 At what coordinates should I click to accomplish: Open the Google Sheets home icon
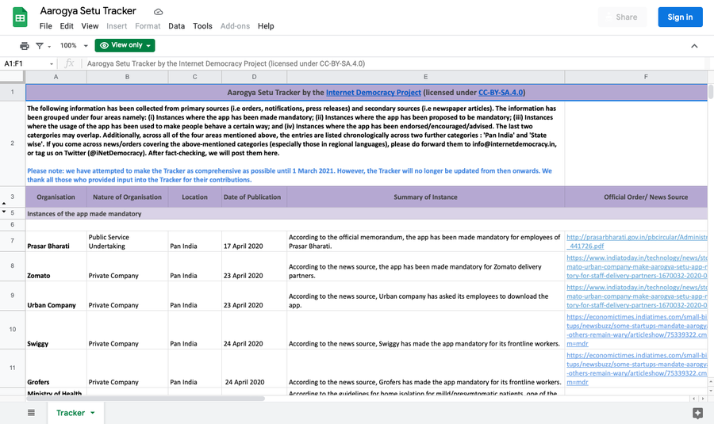tap(20, 17)
